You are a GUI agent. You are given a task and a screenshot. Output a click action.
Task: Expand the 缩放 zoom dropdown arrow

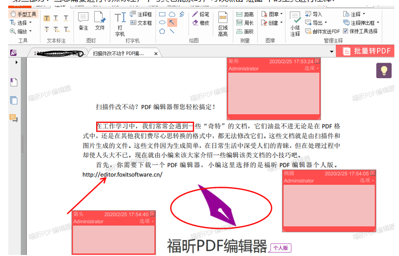(30, 31)
